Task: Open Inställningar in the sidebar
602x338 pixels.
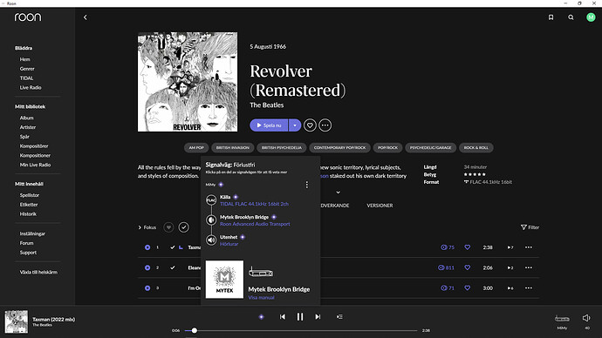Action: pyautogui.click(x=32, y=233)
